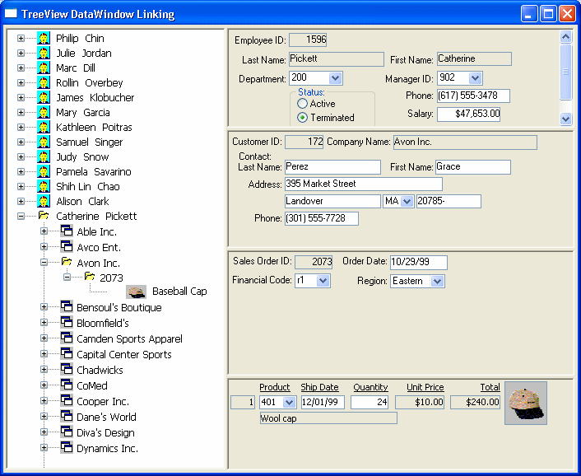
Task: Click the employee icon next to Judy Snow
Action: [44, 157]
